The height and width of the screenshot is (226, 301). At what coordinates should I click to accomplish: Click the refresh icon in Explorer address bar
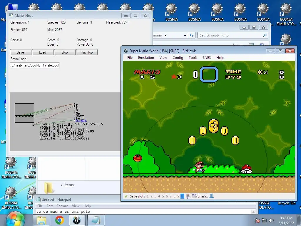tap(192, 35)
